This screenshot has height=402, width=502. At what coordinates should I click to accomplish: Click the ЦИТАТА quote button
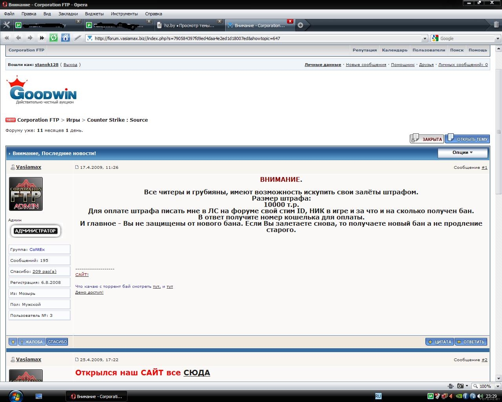click(x=440, y=342)
